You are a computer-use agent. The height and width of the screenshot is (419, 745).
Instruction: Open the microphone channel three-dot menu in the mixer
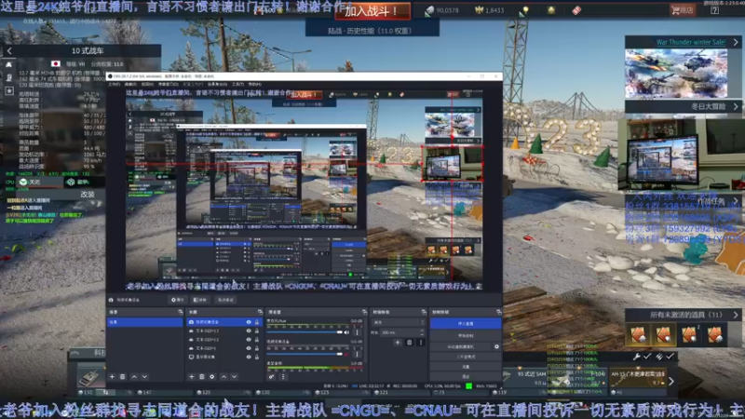(357, 332)
